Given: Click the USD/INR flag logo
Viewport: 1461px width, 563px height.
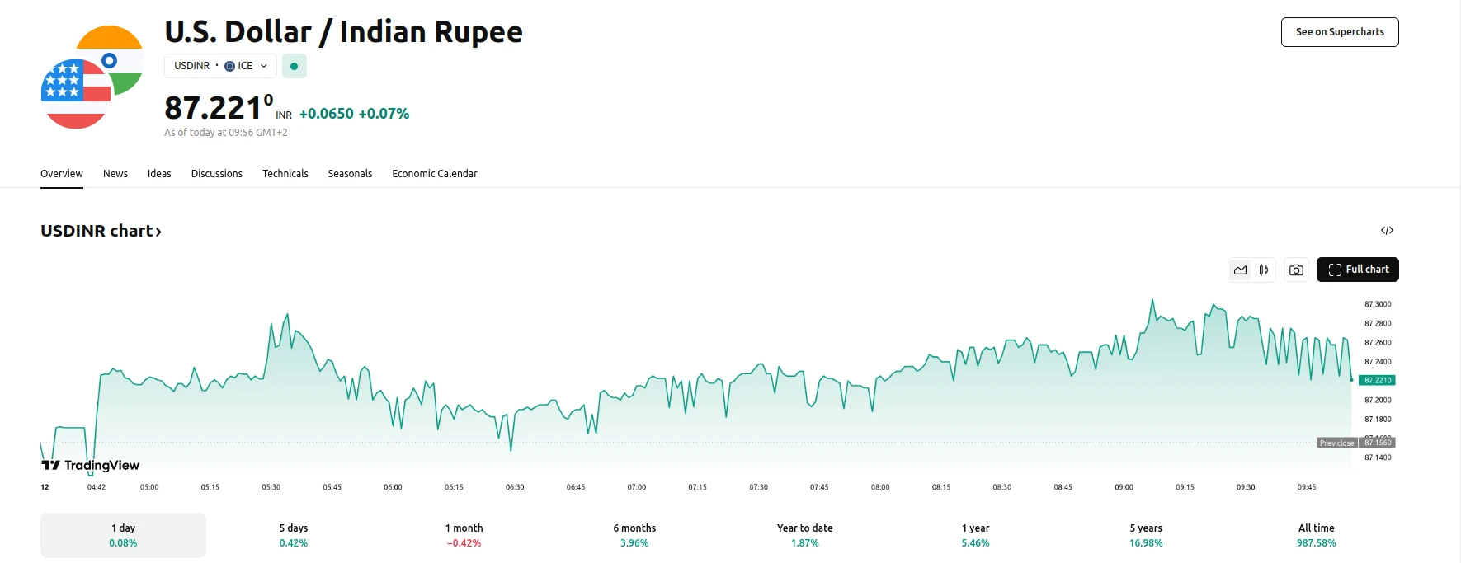Looking at the screenshot, I should [x=92, y=77].
